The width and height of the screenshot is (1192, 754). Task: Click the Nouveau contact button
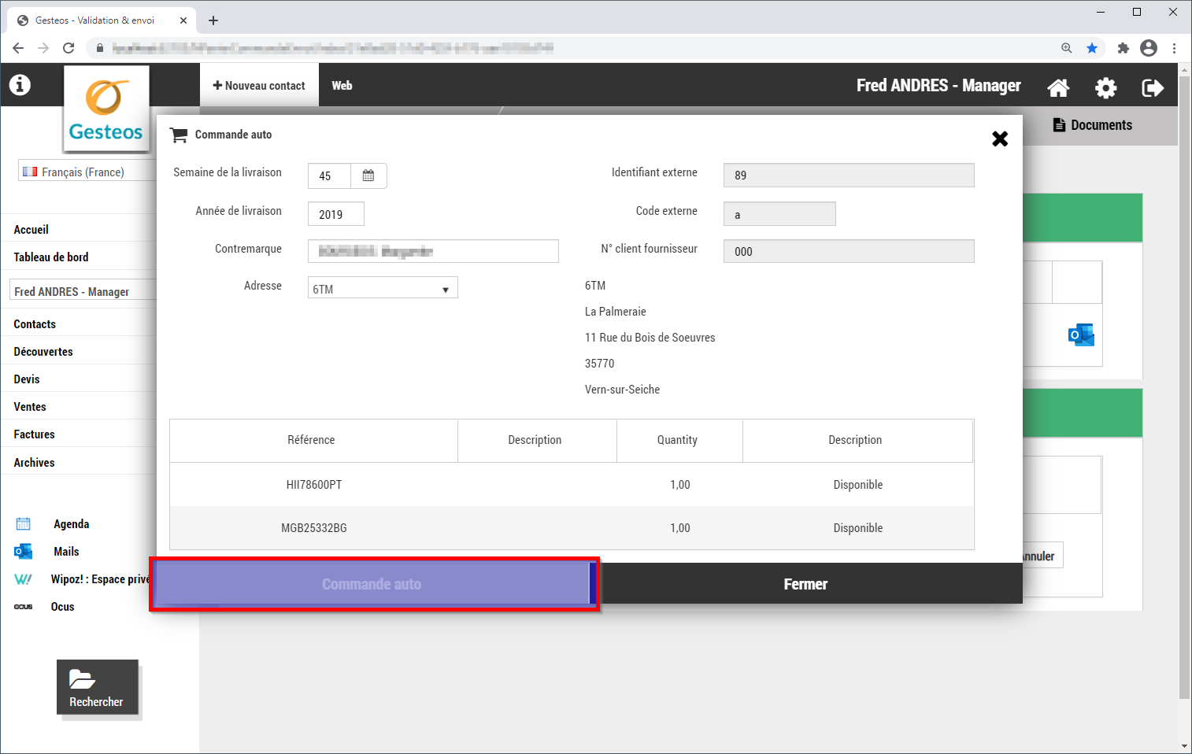point(259,86)
